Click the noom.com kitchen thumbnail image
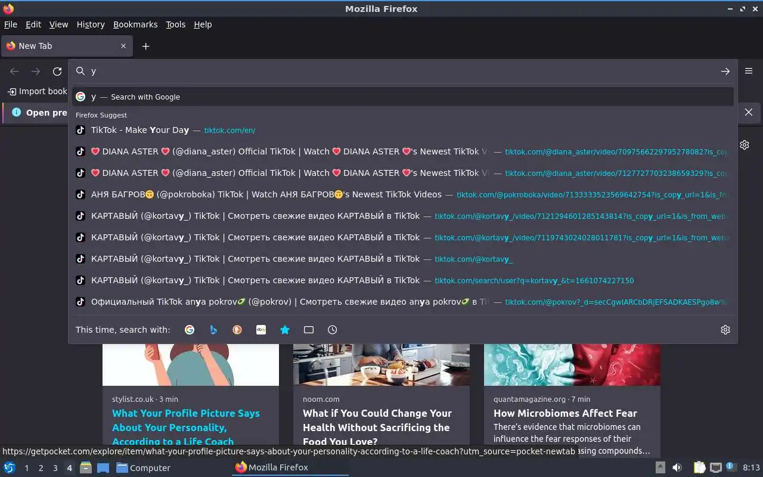This screenshot has width=763, height=477. click(x=381, y=364)
